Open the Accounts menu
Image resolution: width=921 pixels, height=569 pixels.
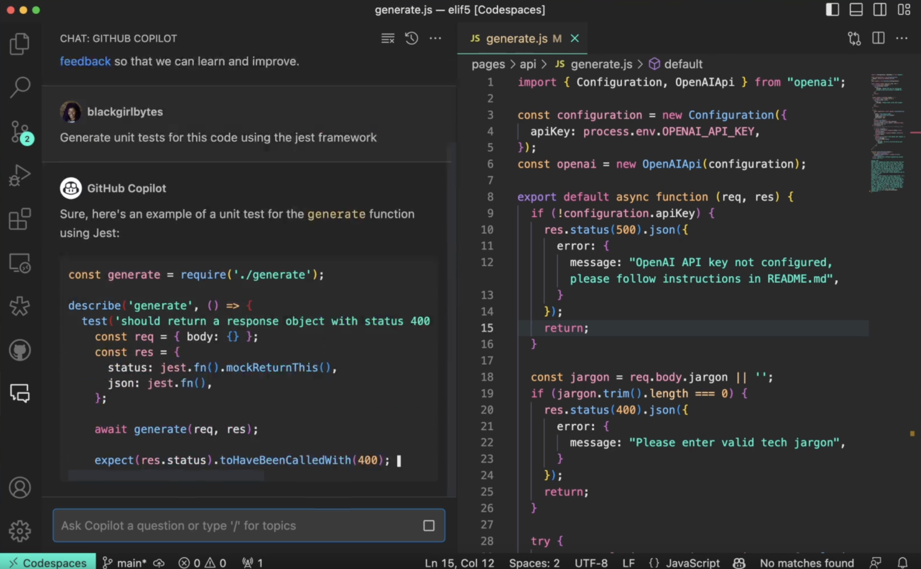coord(20,488)
